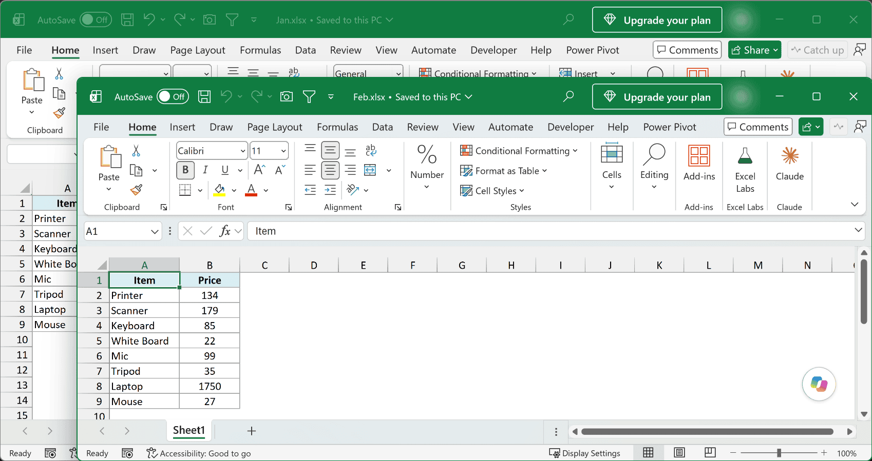872x461 pixels.
Task: Toggle Center horizontal alignment button
Action: coord(330,170)
